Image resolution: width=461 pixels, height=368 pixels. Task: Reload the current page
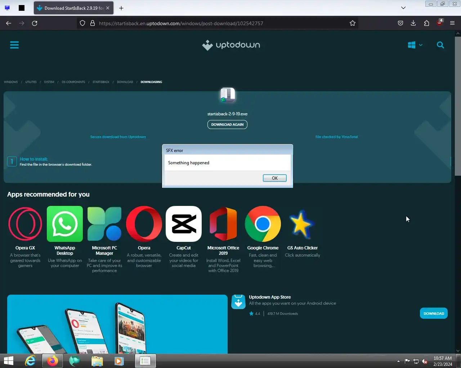coord(35,23)
